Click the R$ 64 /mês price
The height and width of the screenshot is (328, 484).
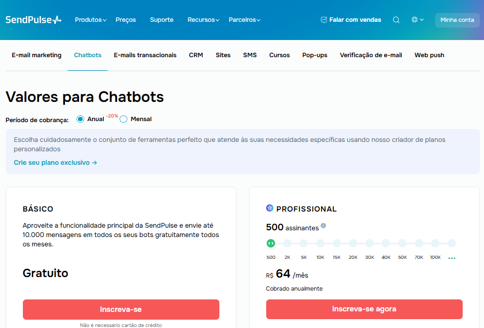287,274
